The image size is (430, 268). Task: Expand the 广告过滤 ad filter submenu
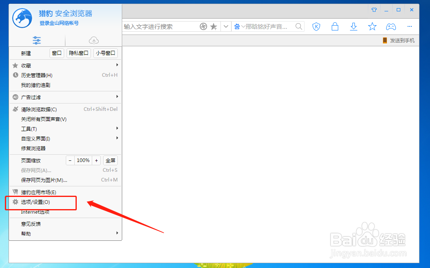[x=65, y=97]
